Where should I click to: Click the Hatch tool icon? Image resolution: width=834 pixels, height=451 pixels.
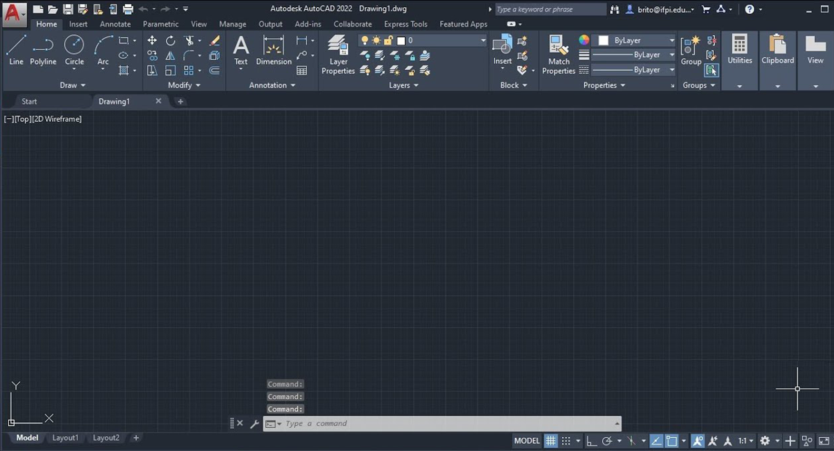123,71
